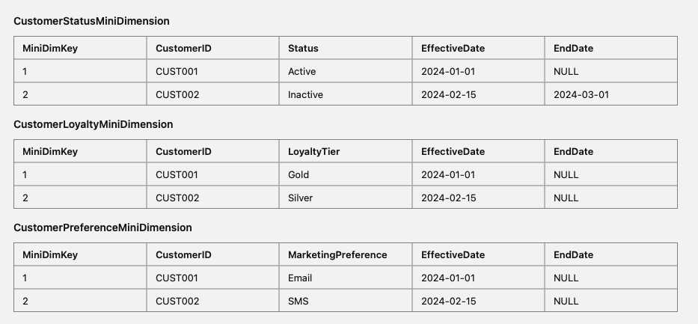The width and height of the screenshot is (698, 324).
Task: Select the 2024-03-01 end date cell
Action: [x=580, y=95]
